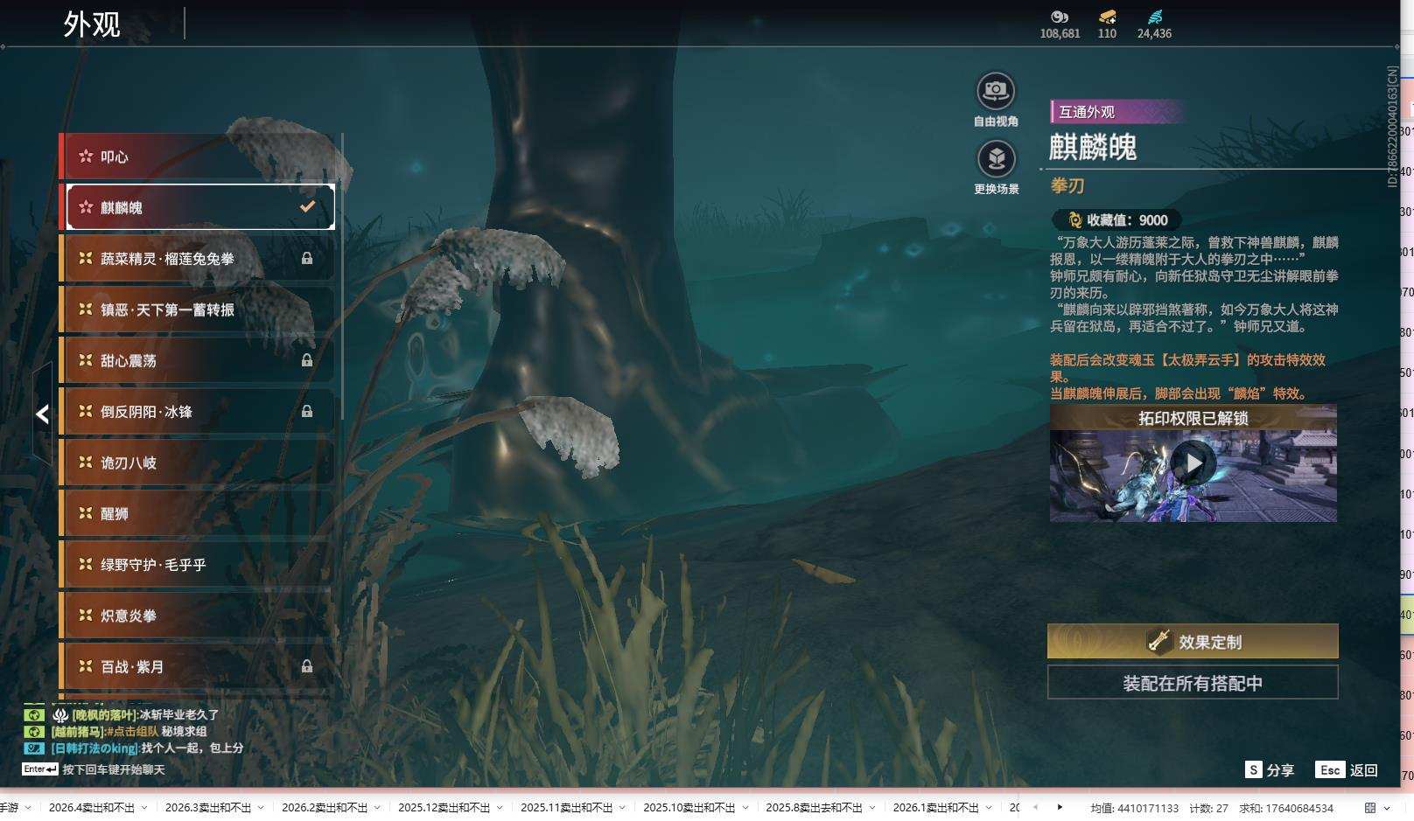Click the 日韩打法のking chat message
The height and width of the screenshot is (821, 1414).
point(147,748)
